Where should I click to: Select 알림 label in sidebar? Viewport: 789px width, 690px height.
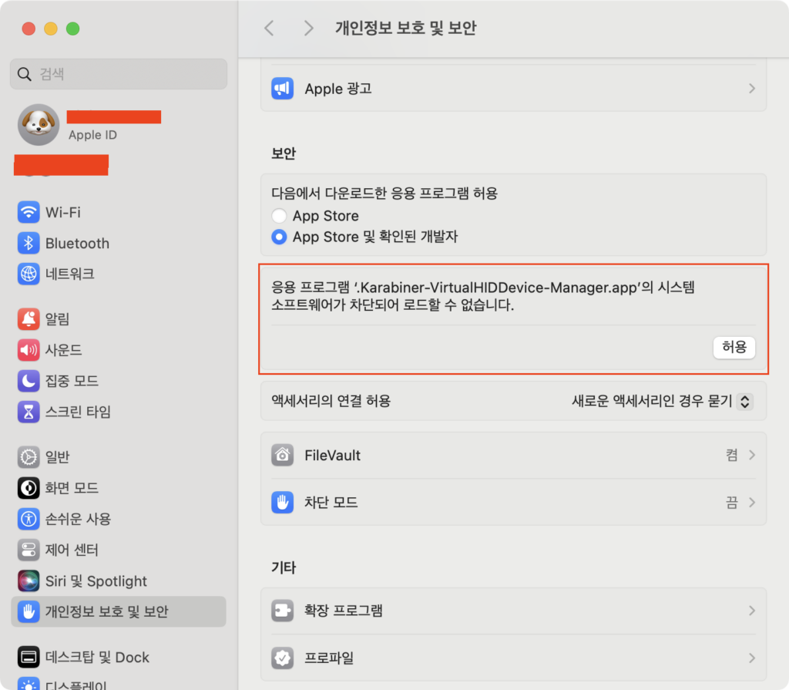[x=57, y=319]
